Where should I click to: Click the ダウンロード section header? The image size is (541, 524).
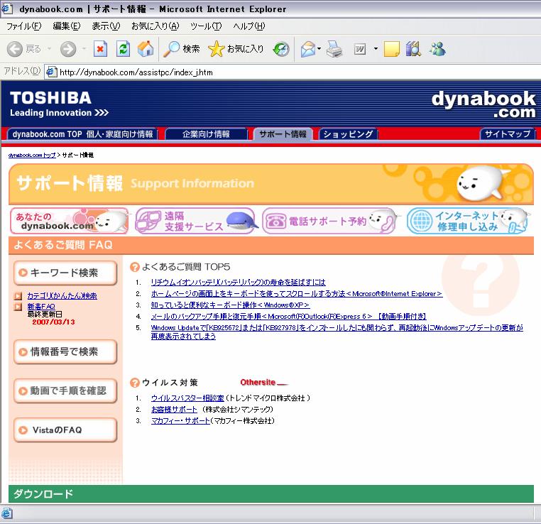pyautogui.click(x=271, y=493)
